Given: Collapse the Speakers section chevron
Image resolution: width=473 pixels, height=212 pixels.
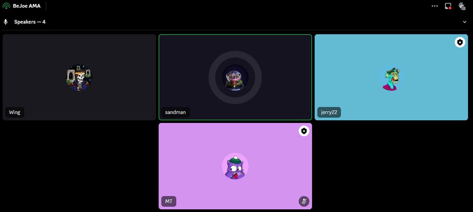Looking at the screenshot, I should point(465,22).
